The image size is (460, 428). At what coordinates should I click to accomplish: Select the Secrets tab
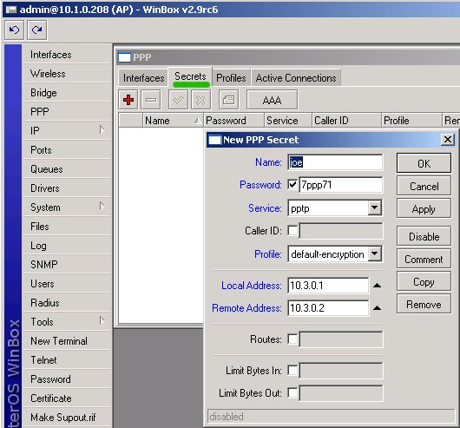[x=190, y=77]
